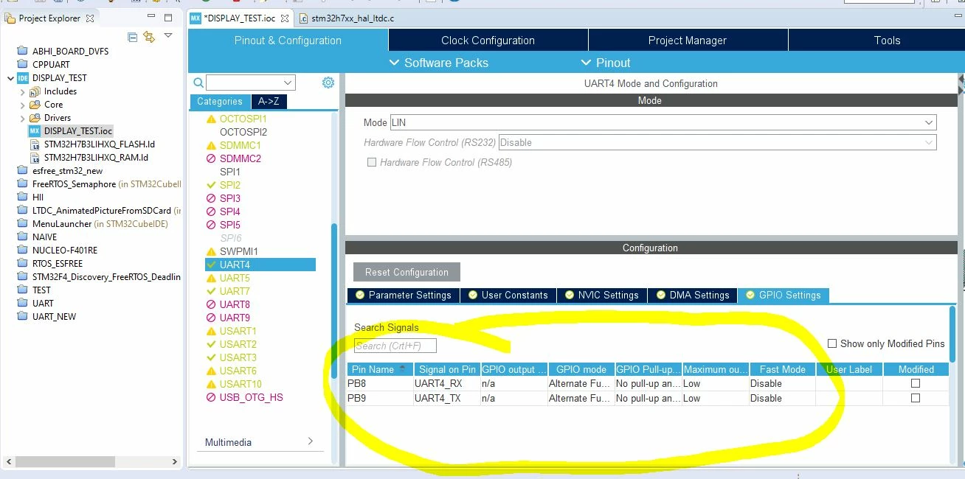The width and height of the screenshot is (965, 479).
Task: Open Parameter Settings tab
Action: 404,295
